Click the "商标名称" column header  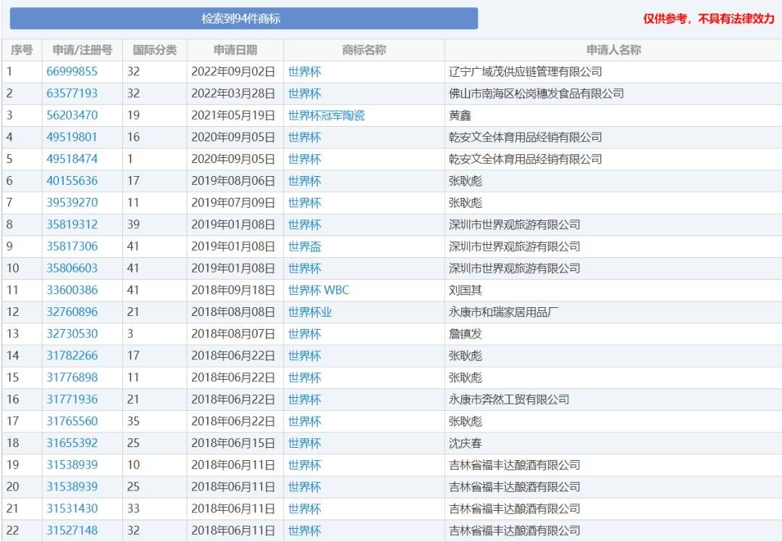pyautogui.click(x=363, y=50)
